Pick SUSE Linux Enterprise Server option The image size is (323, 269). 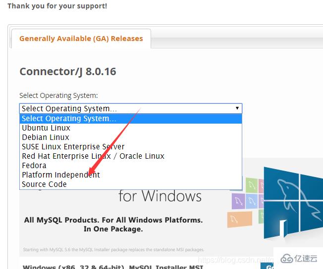pos(131,147)
